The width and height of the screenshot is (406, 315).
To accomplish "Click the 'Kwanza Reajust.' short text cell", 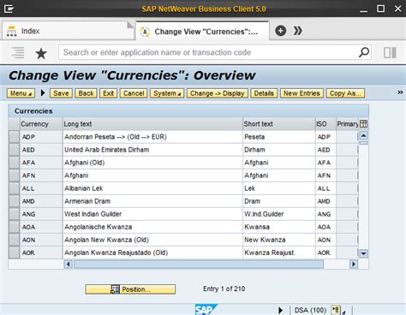I will (279, 253).
